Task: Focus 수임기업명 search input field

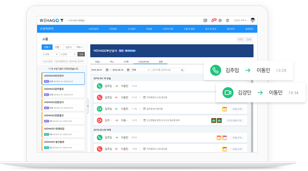Action: click(63, 61)
